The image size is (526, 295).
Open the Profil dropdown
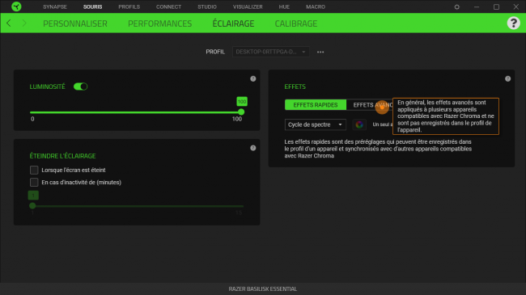pos(270,52)
